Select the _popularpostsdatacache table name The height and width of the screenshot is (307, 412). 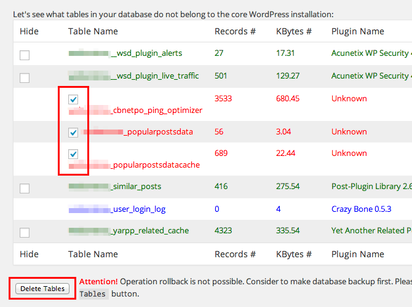pyautogui.click(x=156, y=165)
